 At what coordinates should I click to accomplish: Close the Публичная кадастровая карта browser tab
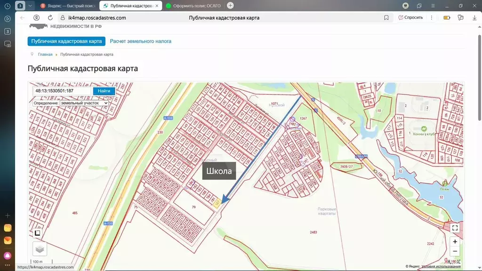point(157,6)
